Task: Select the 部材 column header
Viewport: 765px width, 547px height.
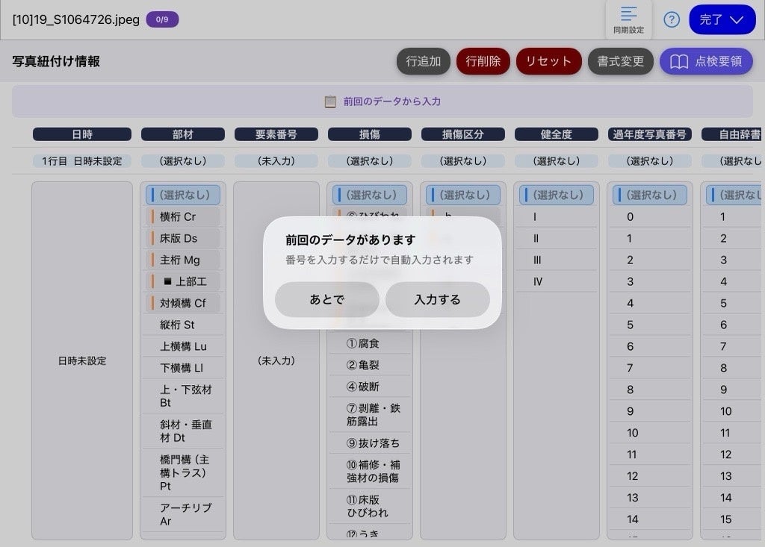Action: (183, 134)
